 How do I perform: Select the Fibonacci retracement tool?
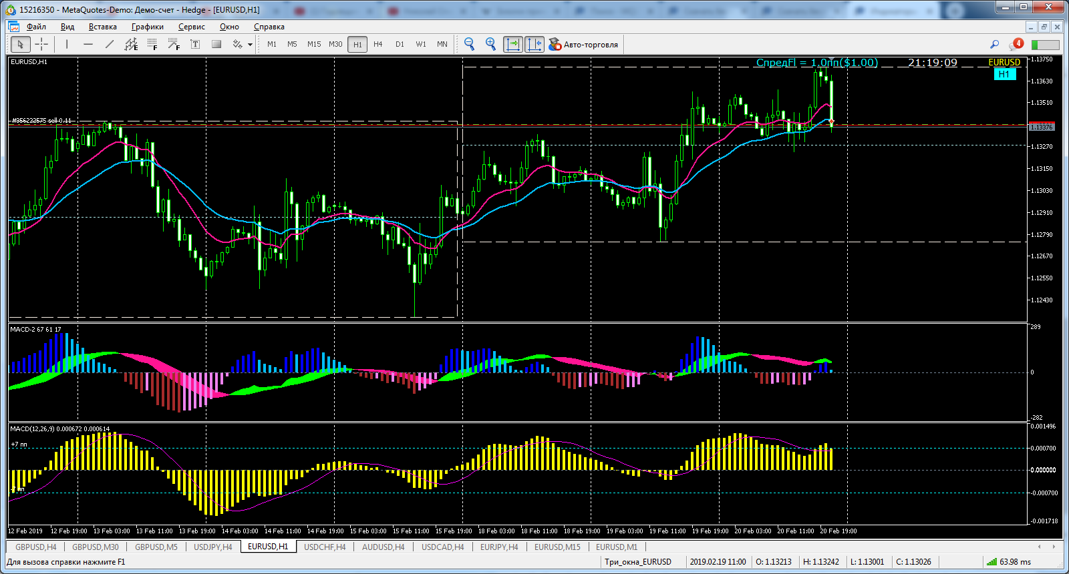(152, 44)
